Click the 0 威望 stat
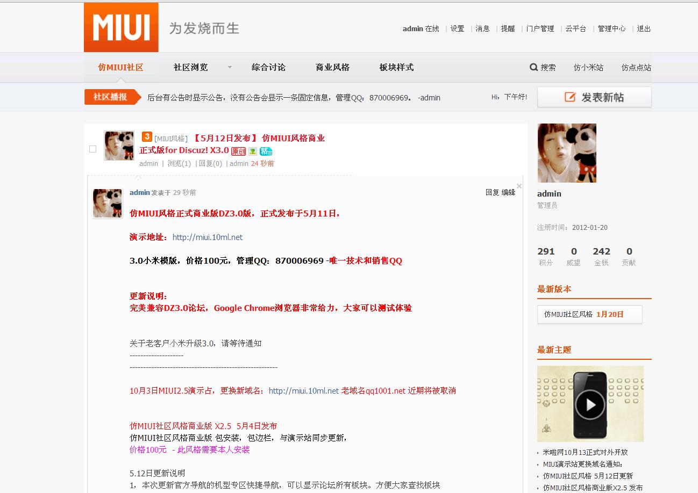 [x=574, y=256]
